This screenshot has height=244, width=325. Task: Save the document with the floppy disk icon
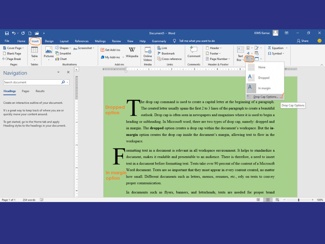7,33
